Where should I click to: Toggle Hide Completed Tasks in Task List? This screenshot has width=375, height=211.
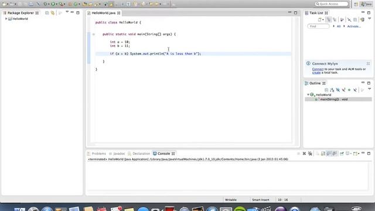click(349, 19)
